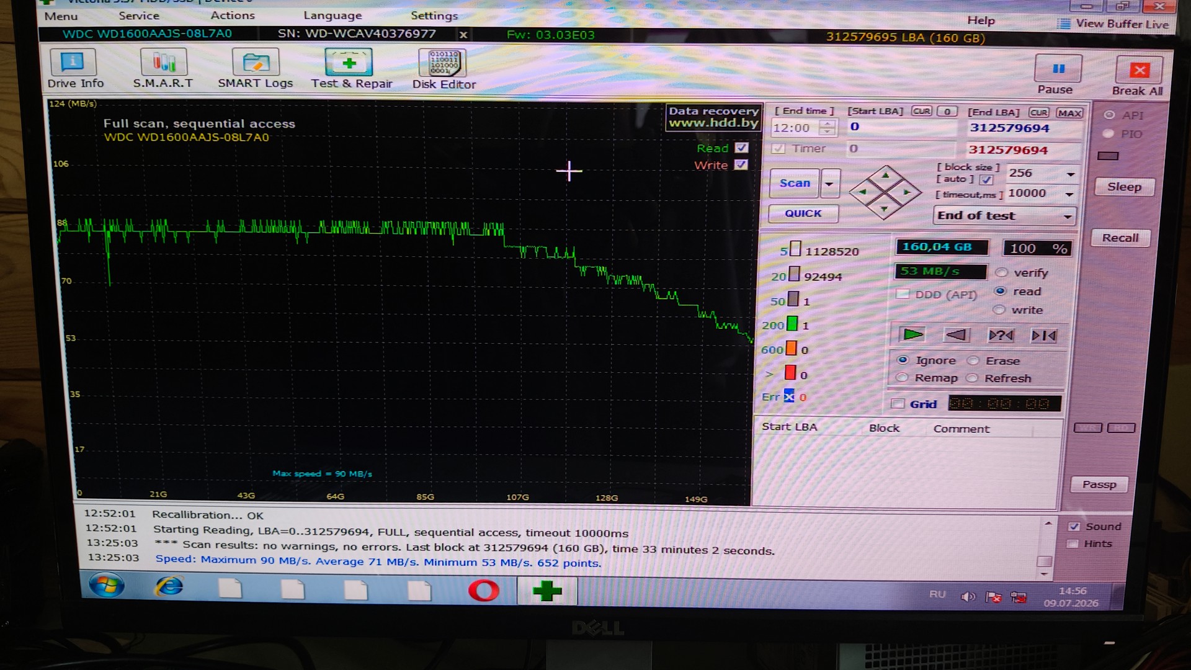Image resolution: width=1191 pixels, height=670 pixels.
Task: Click the green 200 ms block swatch
Action: (x=792, y=324)
